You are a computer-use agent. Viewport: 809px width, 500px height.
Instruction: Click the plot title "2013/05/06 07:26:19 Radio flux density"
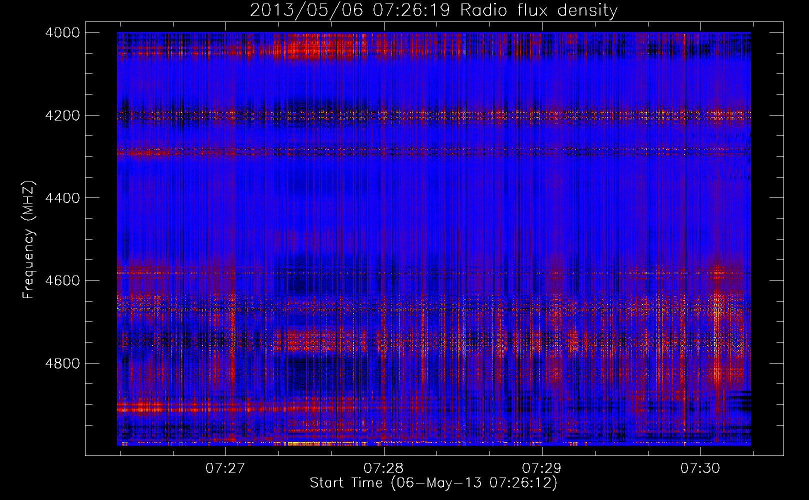(433, 10)
